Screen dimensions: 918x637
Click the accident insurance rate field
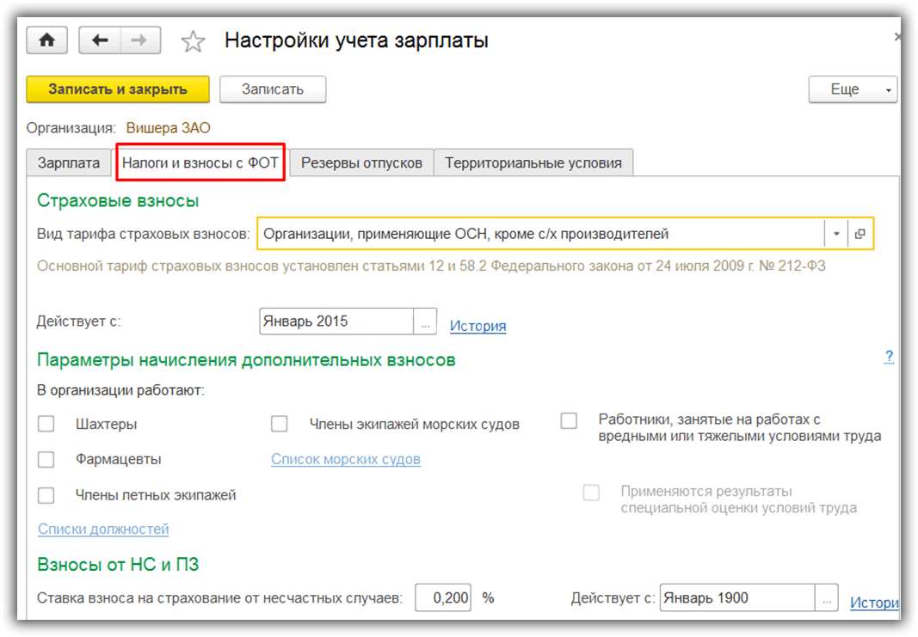[x=443, y=598]
